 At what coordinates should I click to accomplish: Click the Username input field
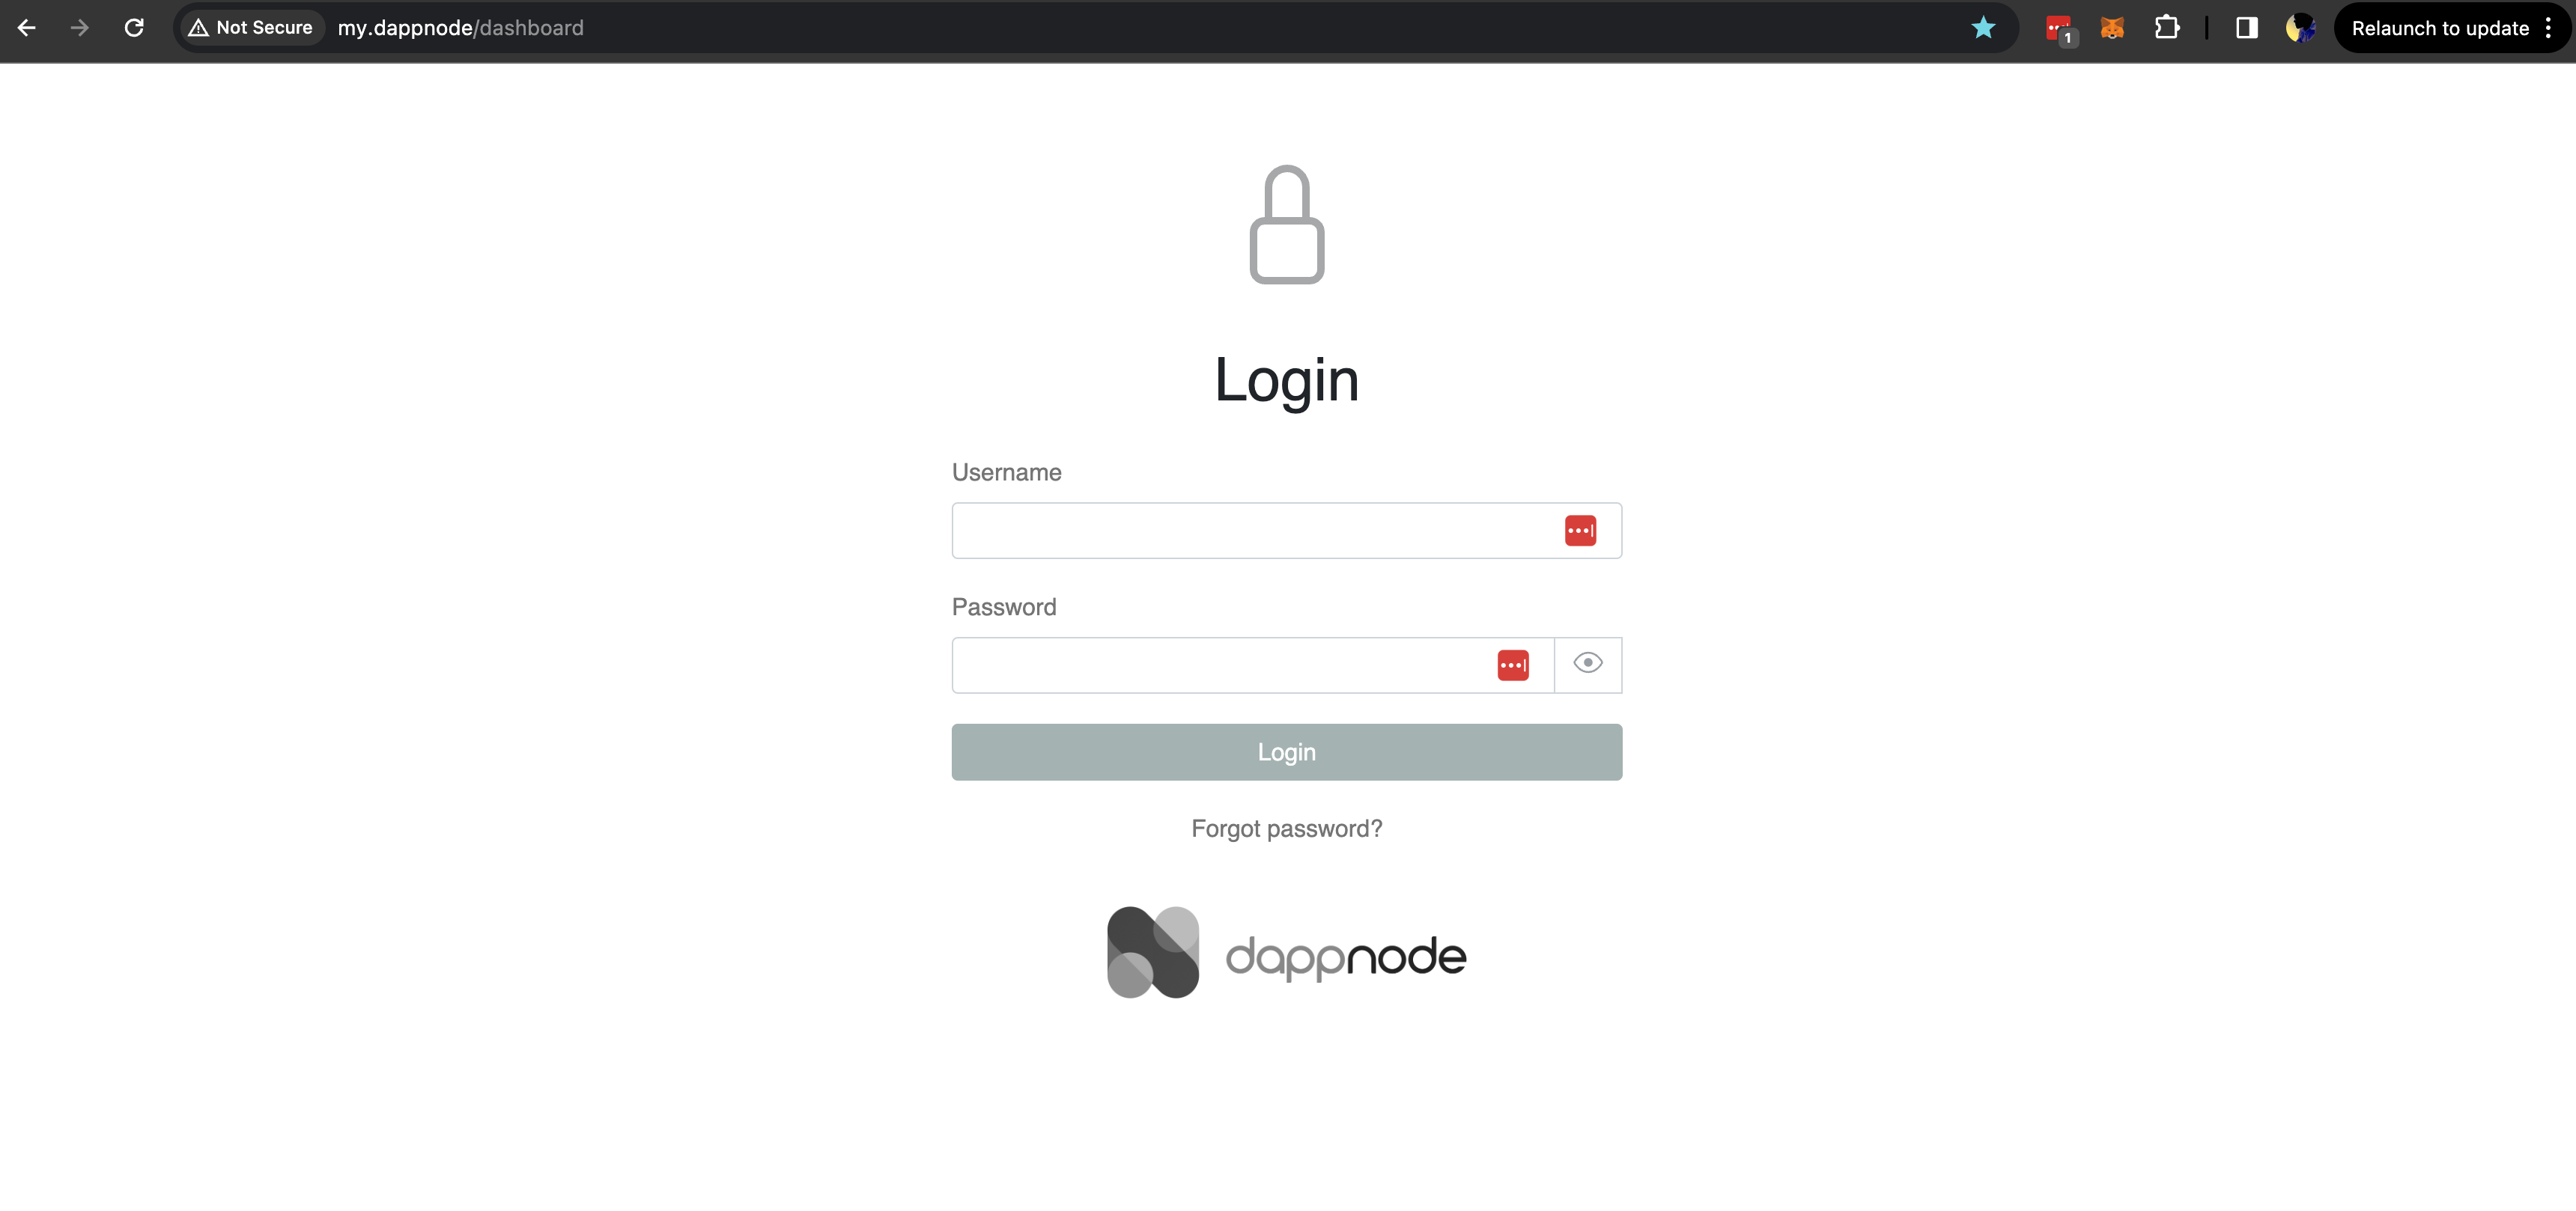coord(1287,530)
